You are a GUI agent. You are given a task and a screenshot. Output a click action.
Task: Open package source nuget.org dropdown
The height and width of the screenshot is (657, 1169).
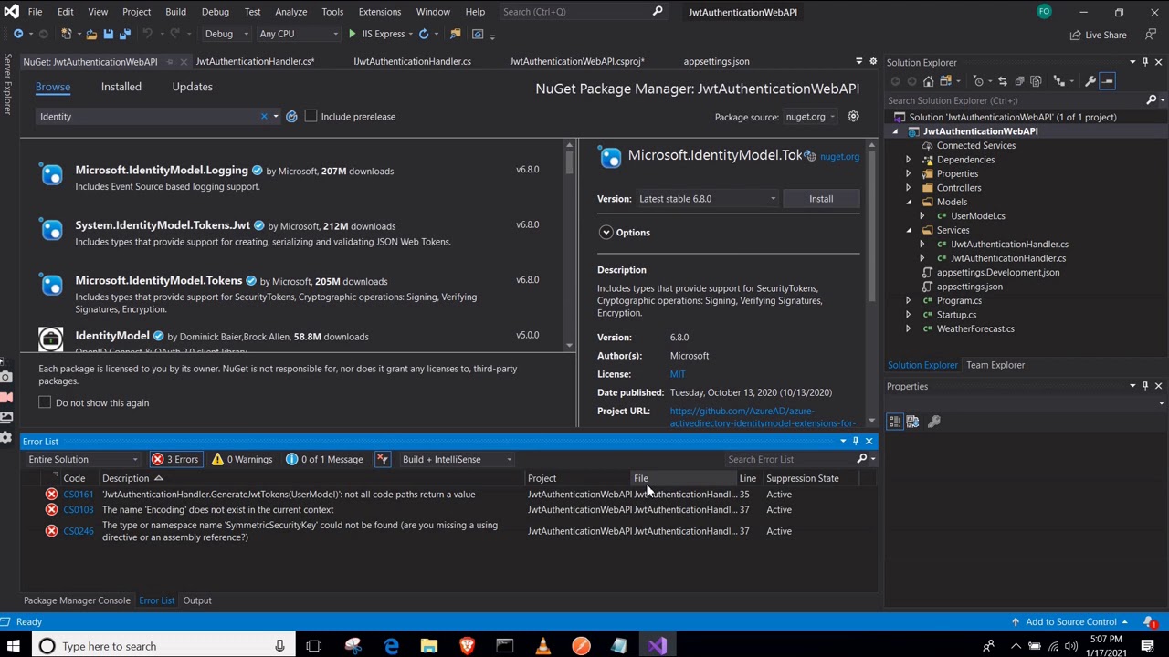tap(811, 117)
